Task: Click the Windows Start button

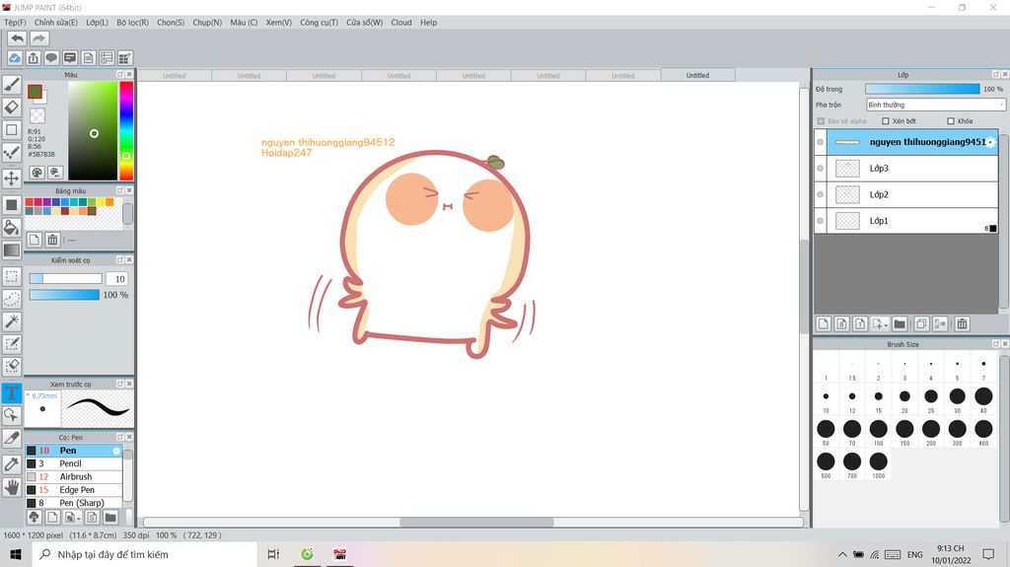Action: [16, 554]
